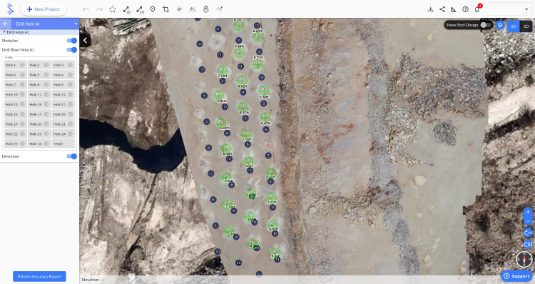Turn off the Shotplan toggle

coord(71,41)
